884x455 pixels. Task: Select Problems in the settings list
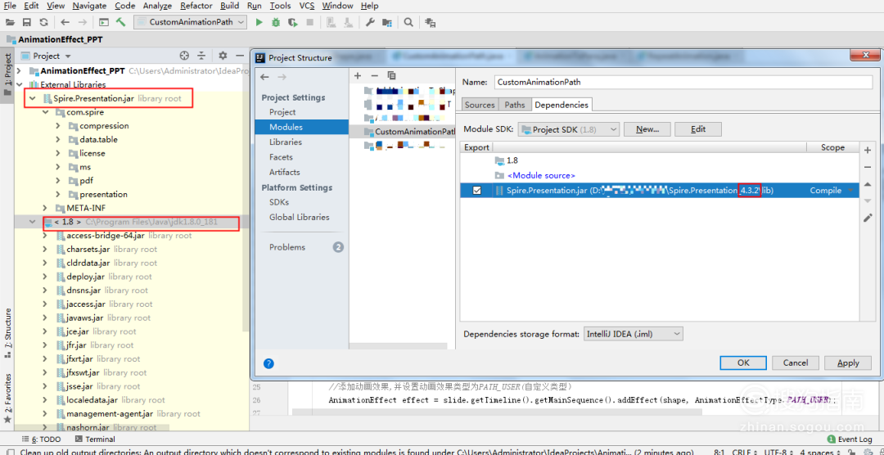[287, 247]
